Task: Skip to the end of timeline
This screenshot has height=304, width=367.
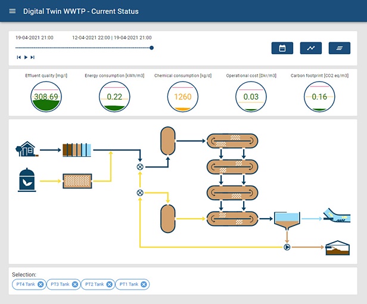Action: tap(33, 57)
